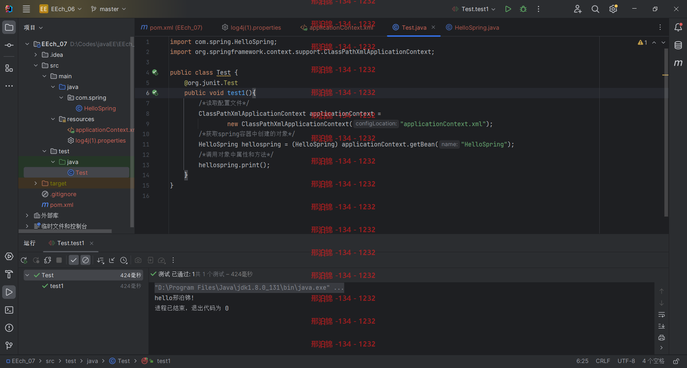This screenshot has width=687, height=368.
Task: Open the main hamburger menu
Action: (x=26, y=9)
